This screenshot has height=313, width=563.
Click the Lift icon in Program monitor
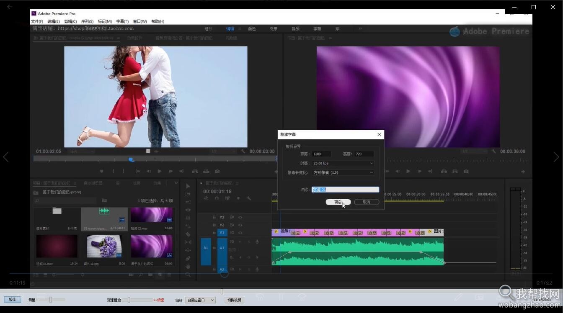pyautogui.click(x=444, y=171)
